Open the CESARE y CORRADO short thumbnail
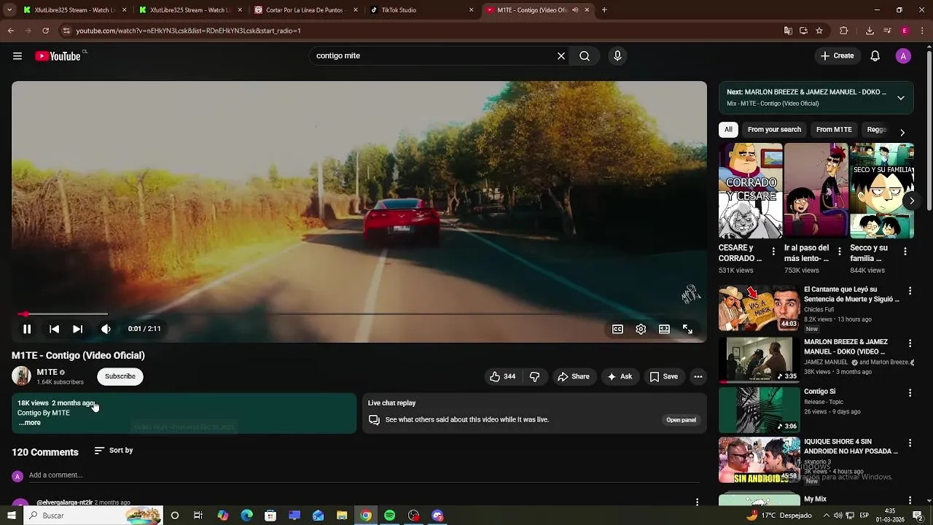 [751, 191]
